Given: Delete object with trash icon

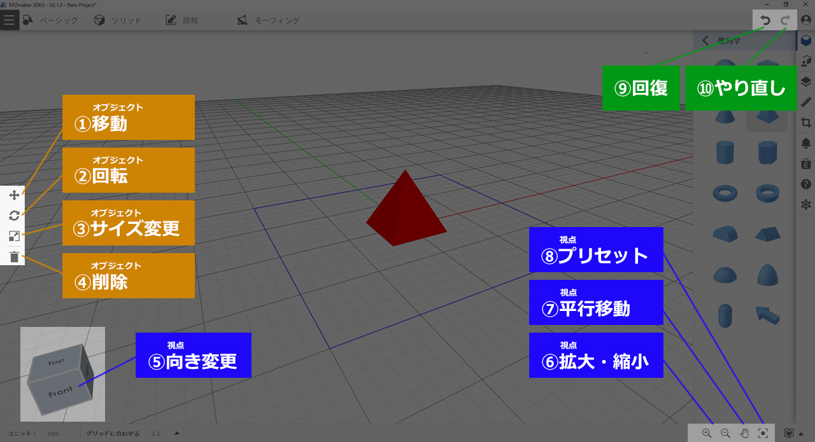Looking at the screenshot, I should click(14, 257).
